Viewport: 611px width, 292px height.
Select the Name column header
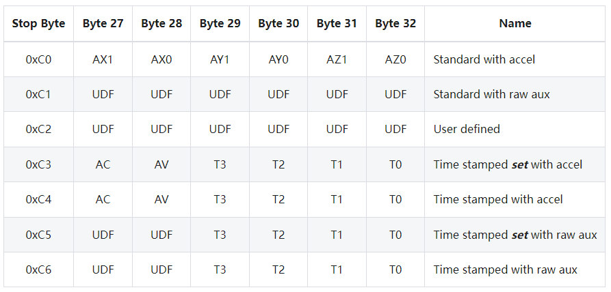pos(515,24)
